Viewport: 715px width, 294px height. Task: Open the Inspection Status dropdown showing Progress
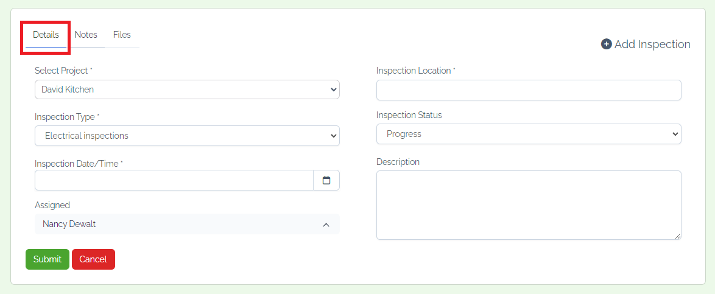coord(529,134)
